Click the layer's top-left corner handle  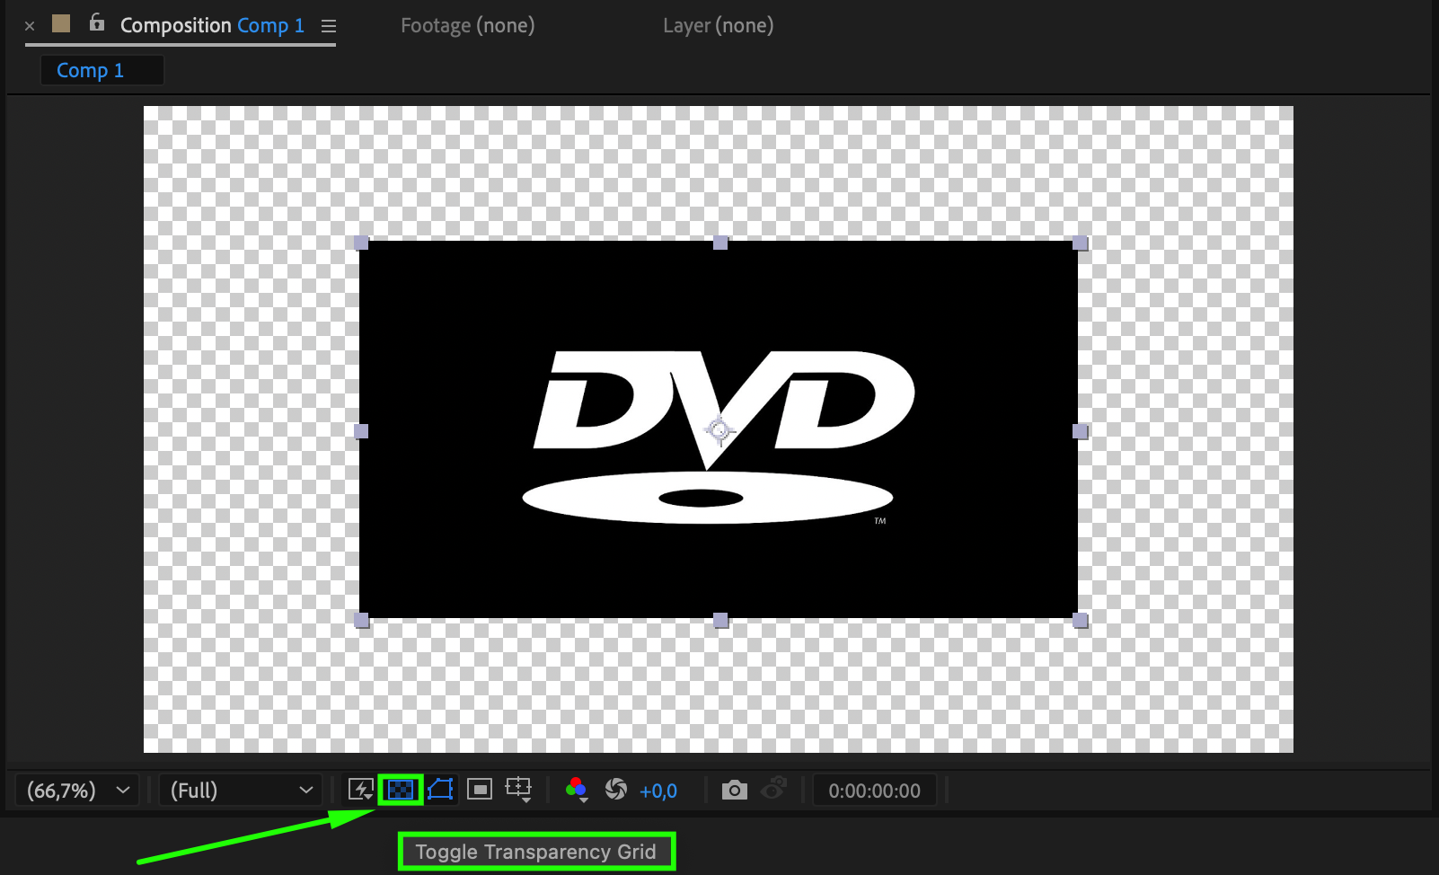(x=361, y=243)
